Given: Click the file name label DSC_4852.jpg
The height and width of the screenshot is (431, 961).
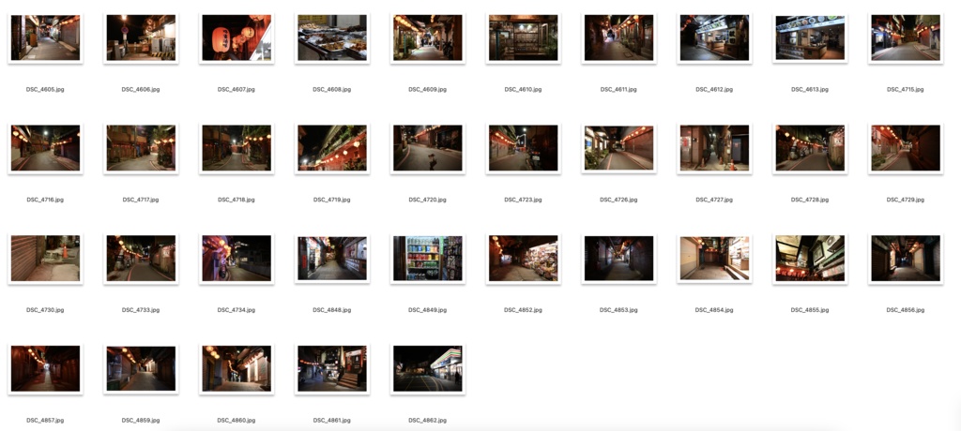Looking at the screenshot, I should tap(524, 310).
